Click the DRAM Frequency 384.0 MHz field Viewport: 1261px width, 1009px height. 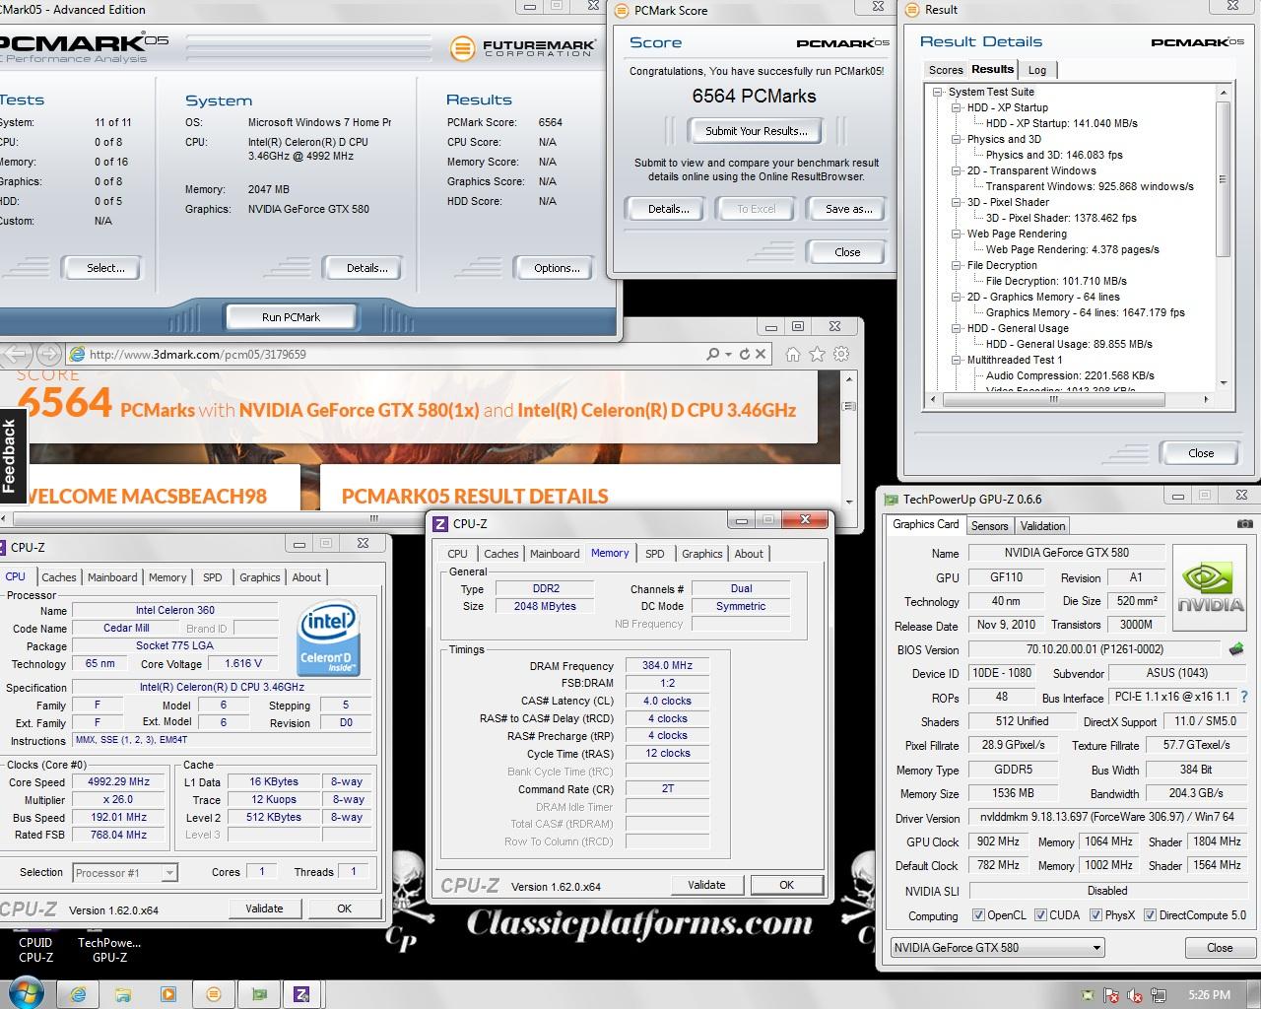667,665
